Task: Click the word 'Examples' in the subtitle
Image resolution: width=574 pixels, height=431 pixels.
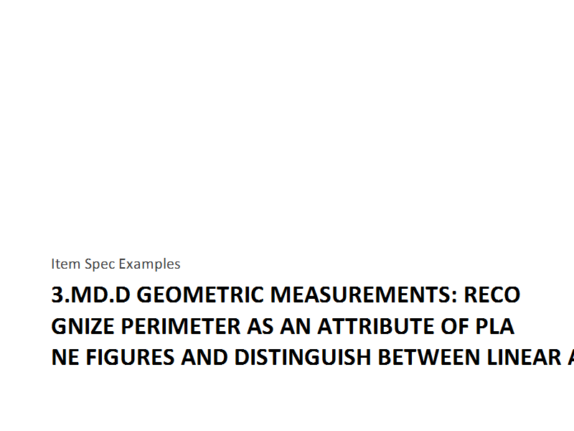Action: coord(149,264)
